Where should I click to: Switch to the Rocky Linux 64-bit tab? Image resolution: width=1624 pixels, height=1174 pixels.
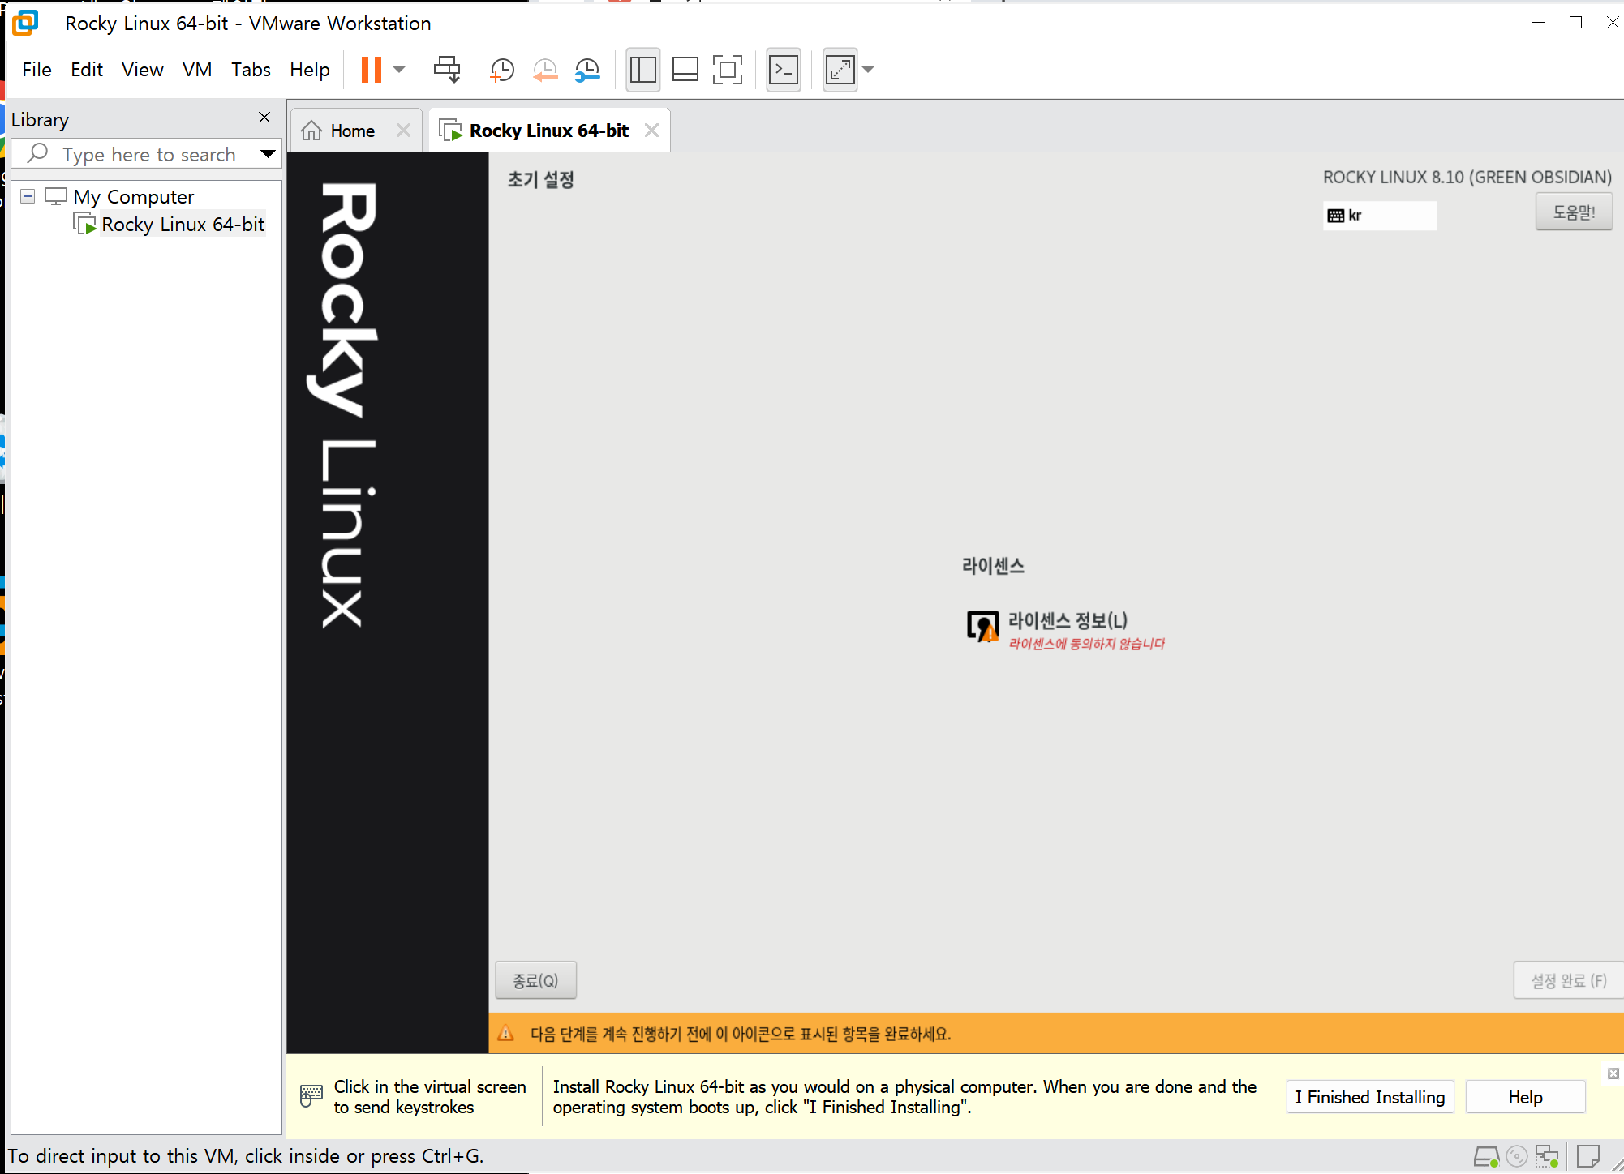pyautogui.click(x=549, y=131)
